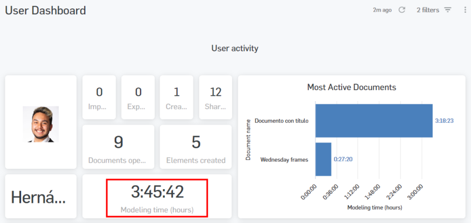
Task: Select the Exports count tile
Action: click(x=138, y=97)
